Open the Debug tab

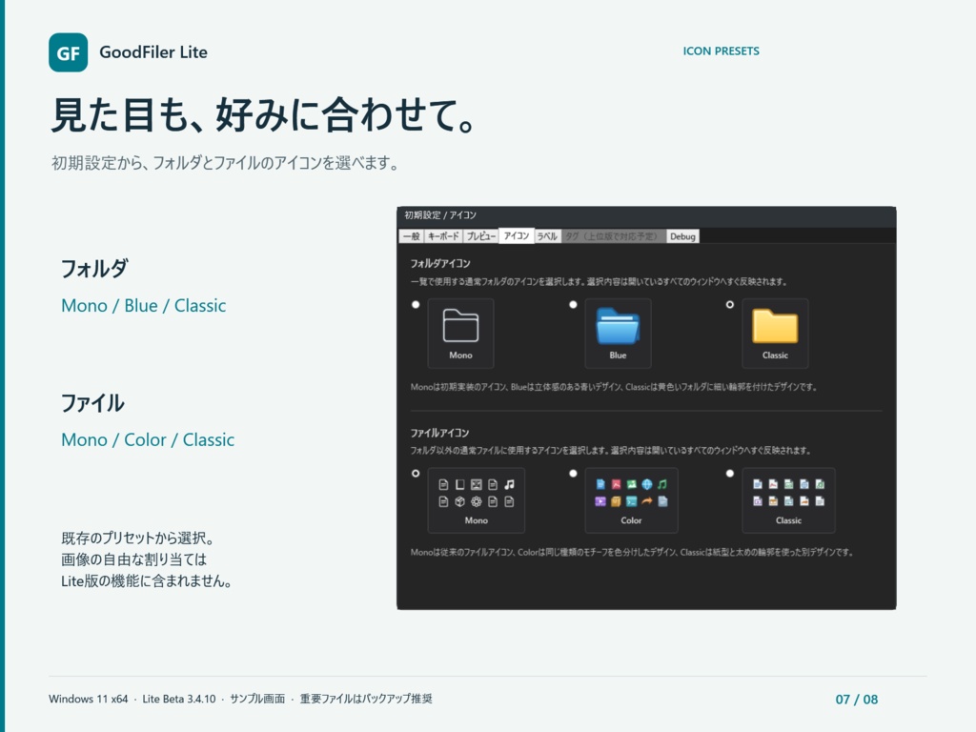(x=682, y=236)
